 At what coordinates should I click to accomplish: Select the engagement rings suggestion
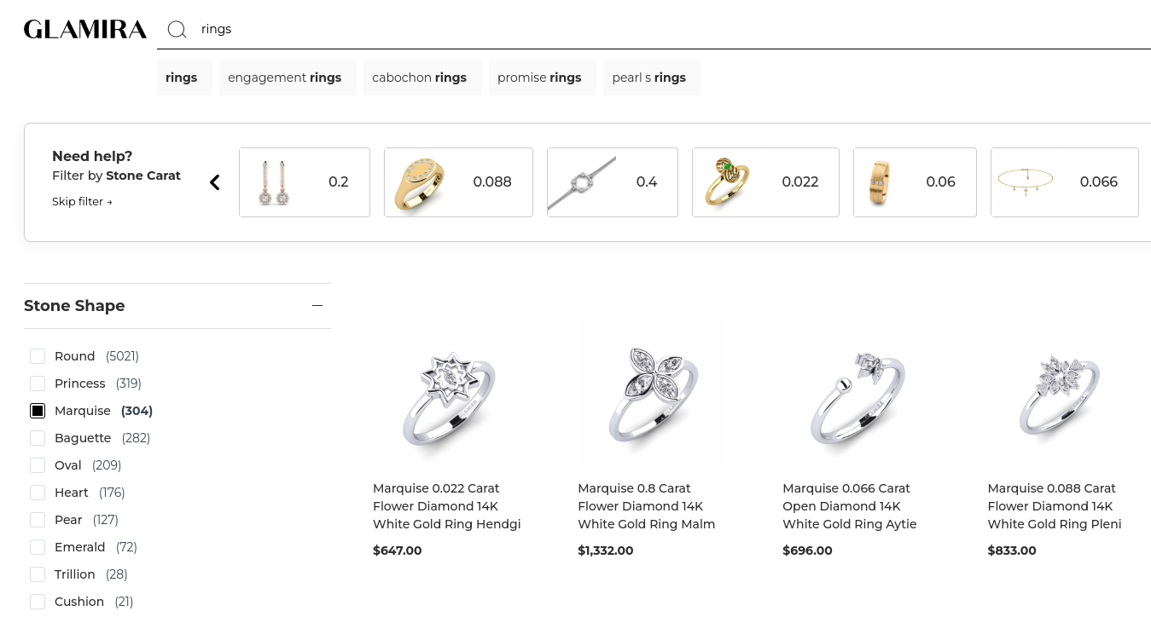[285, 78]
